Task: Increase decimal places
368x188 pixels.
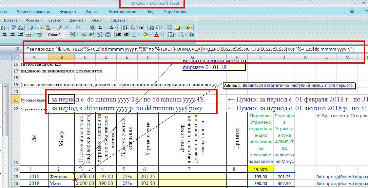Action: coord(100,35)
